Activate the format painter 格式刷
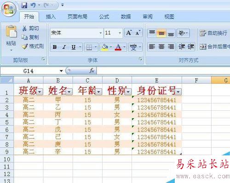 coord(33,46)
